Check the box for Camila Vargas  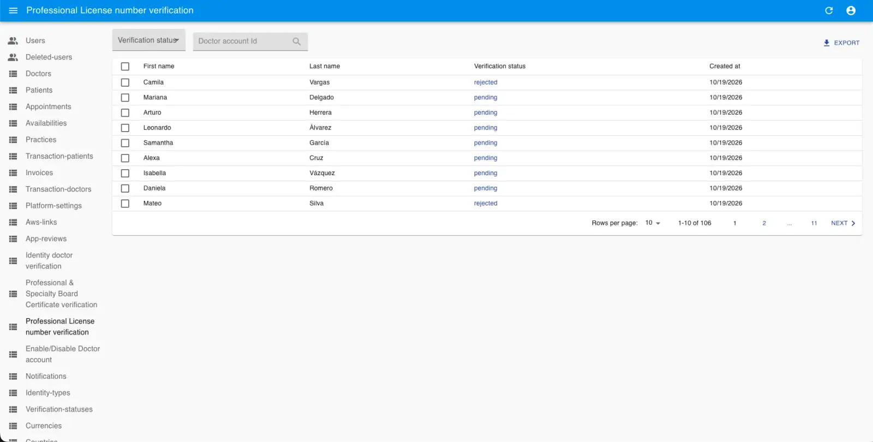pyautogui.click(x=125, y=82)
